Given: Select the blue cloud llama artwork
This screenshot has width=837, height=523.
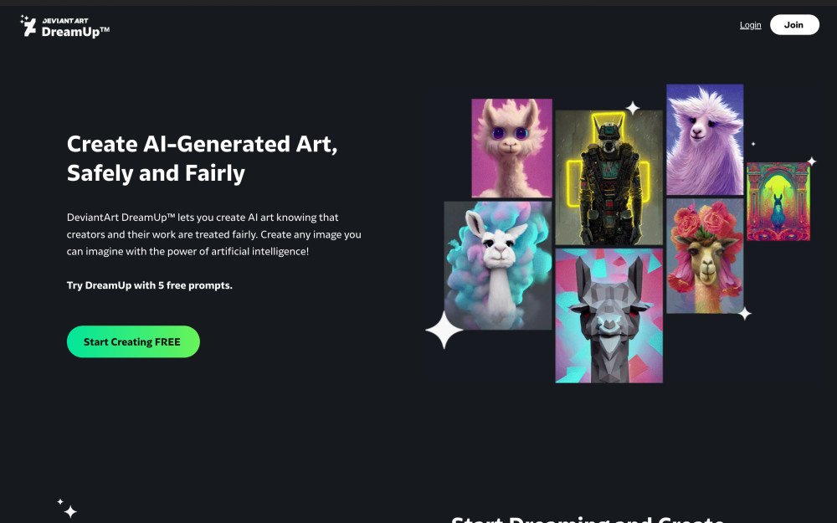Looking at the screenshot, I should point(497,265).
